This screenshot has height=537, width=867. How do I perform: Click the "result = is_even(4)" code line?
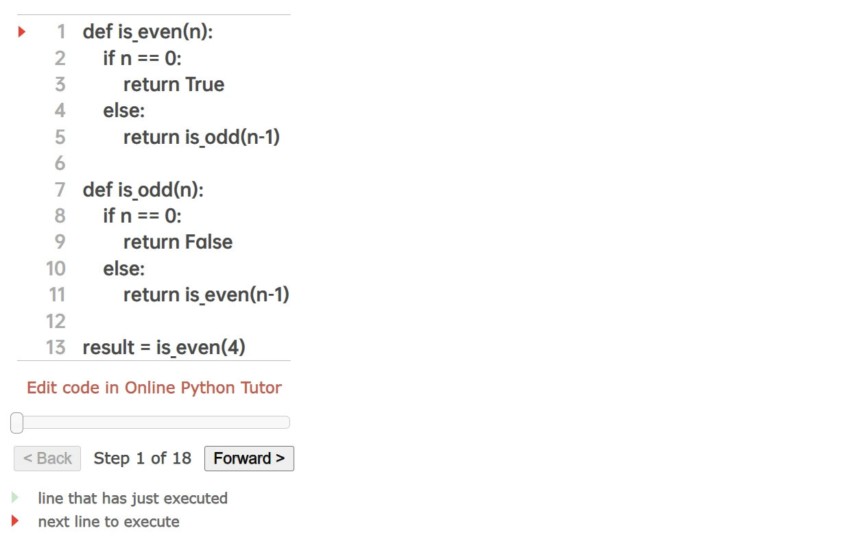tap(164, 347)
